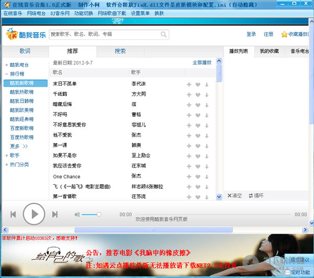Open the DJ音乐网 menu

(60, 14)
